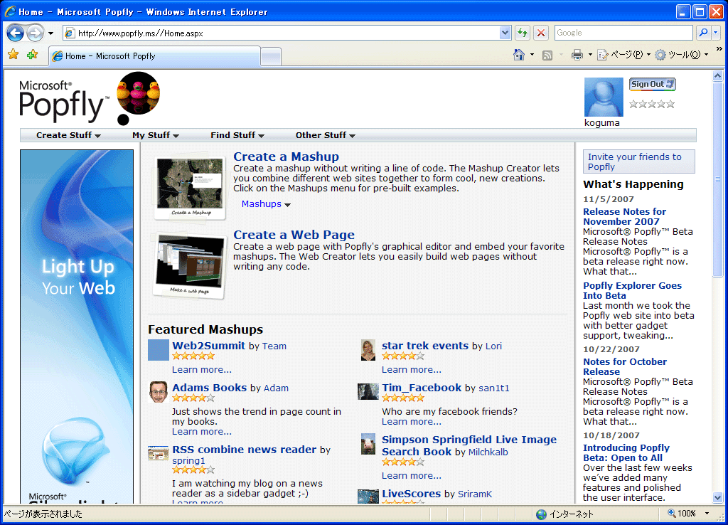
Task: Click the Tim_Facebook star rating
Action: (403, 398)
